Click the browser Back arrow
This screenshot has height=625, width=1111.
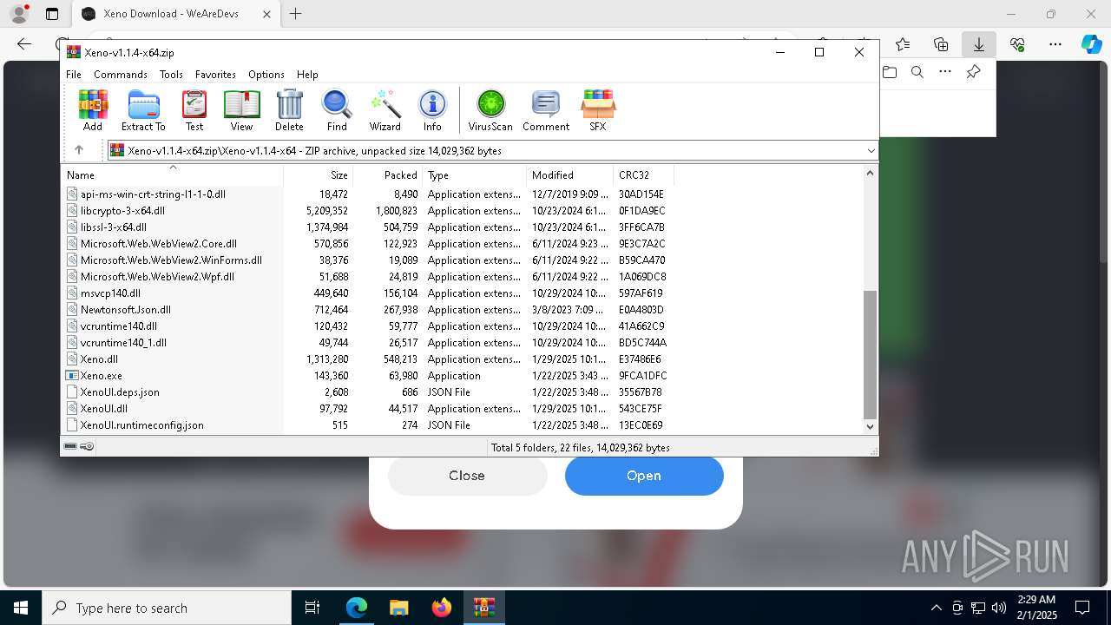coord(24,44)
